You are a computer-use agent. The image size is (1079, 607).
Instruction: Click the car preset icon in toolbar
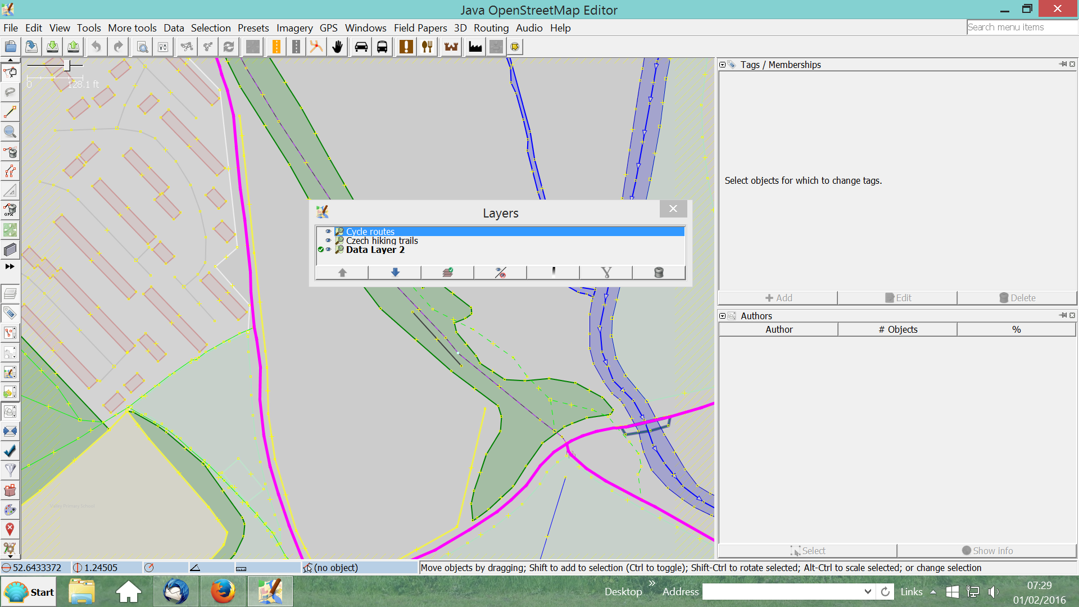pyautogui.click(x=361, y=47)
